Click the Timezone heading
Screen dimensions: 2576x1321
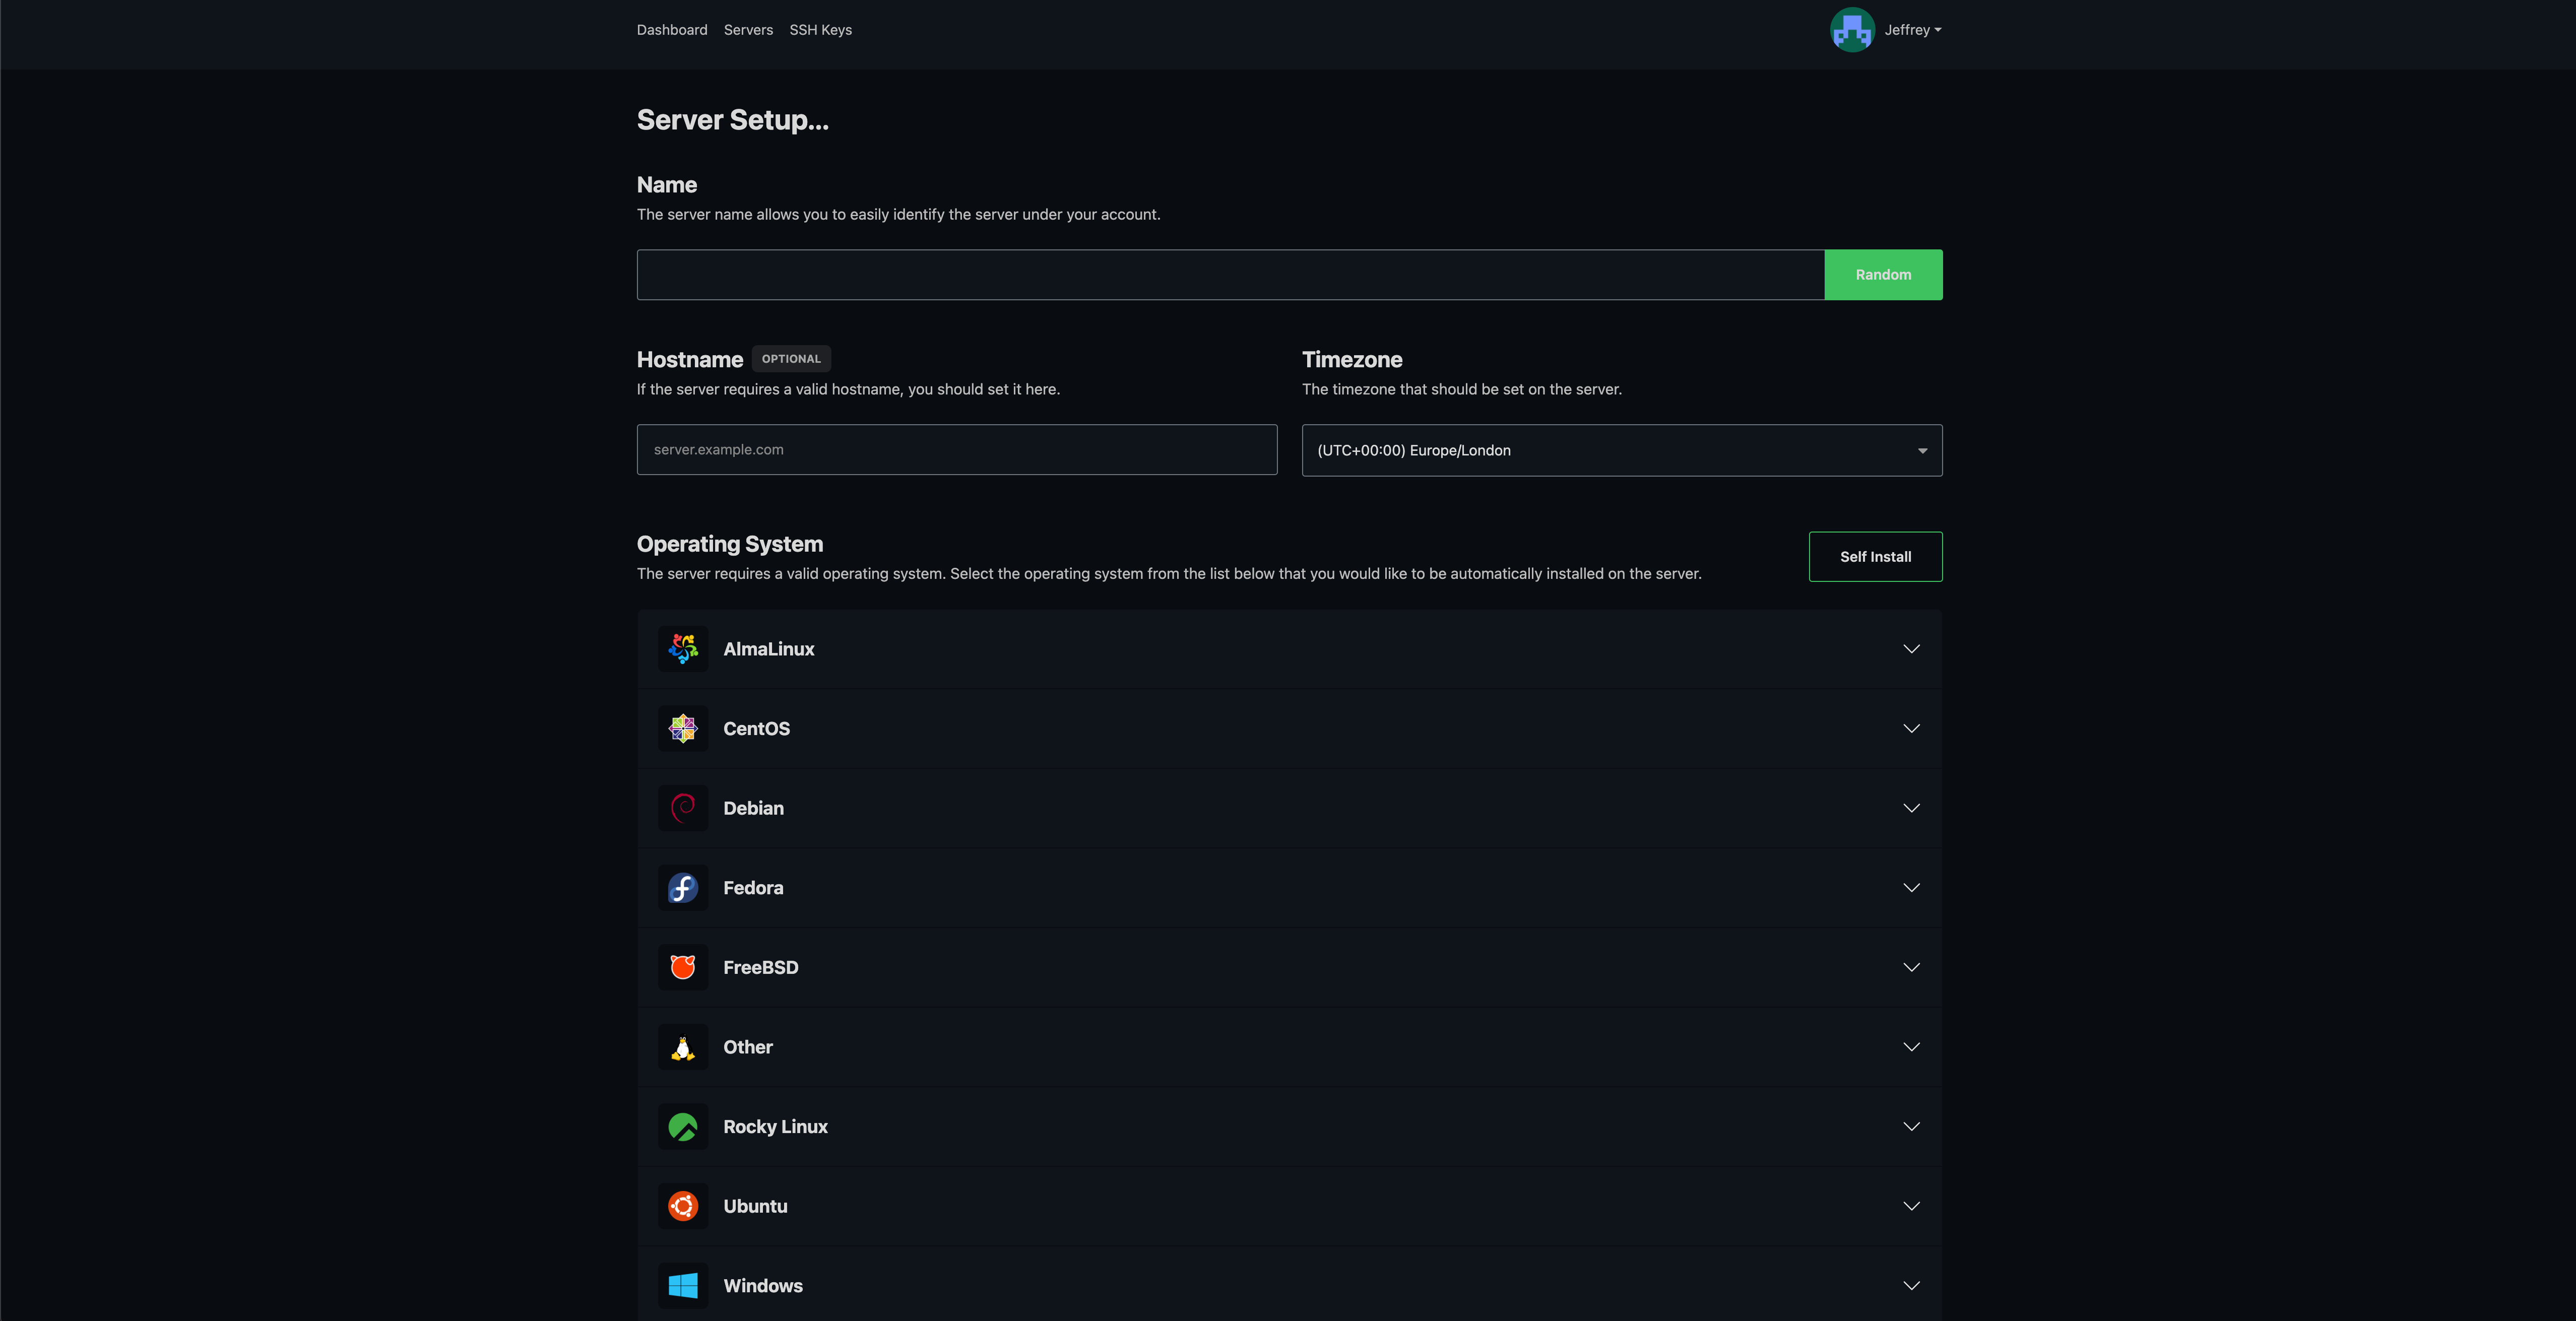pos(1352,360)
